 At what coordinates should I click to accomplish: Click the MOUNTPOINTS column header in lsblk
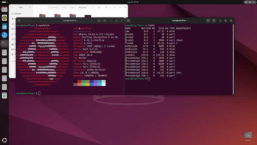(183, 28)
